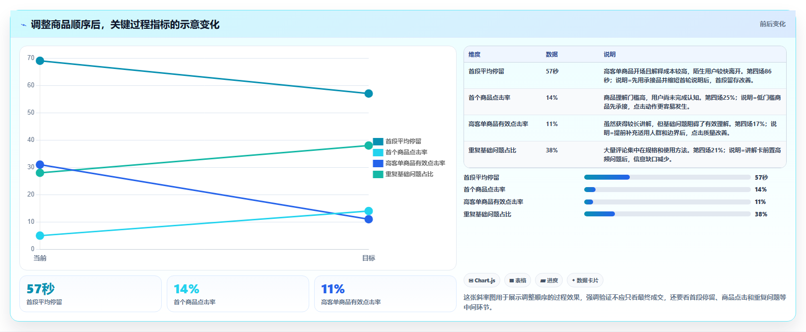Click the small icon before the page title

(23, 25)
